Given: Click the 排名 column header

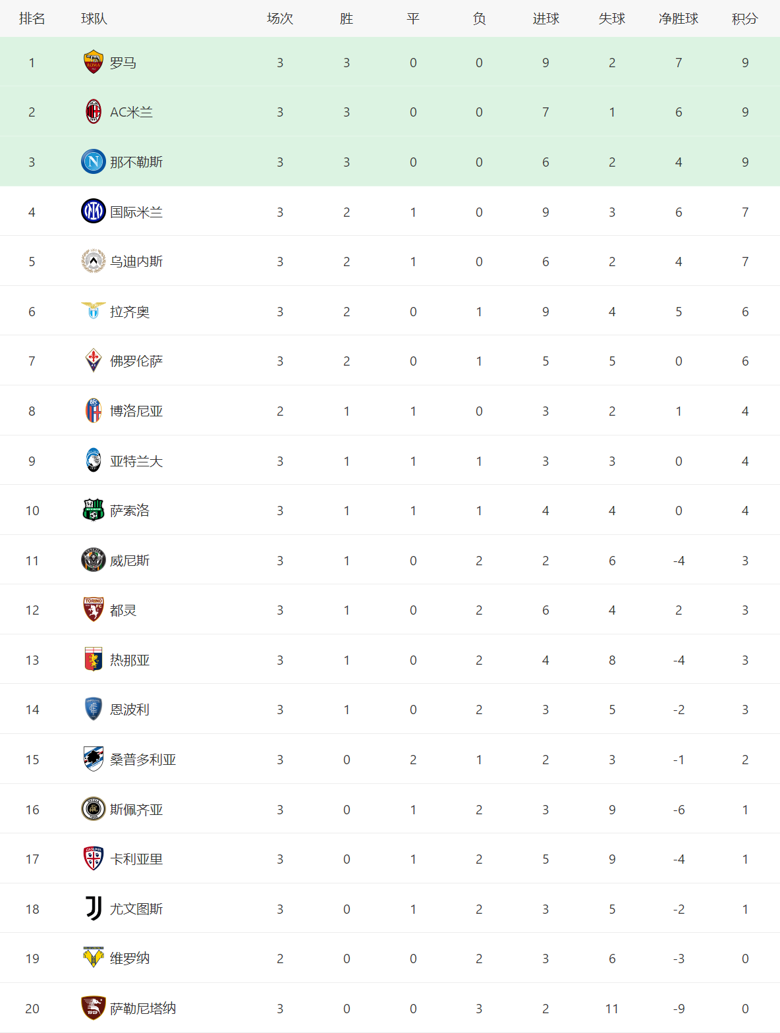Looking at the screenshot, I should click(32, 18).
